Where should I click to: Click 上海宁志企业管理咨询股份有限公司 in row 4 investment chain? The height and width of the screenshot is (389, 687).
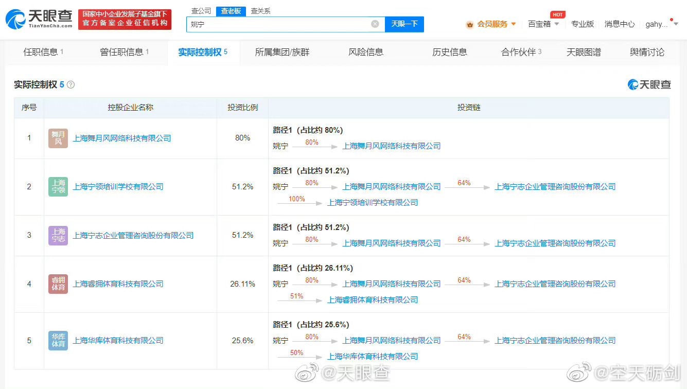[x=555, y=284]
